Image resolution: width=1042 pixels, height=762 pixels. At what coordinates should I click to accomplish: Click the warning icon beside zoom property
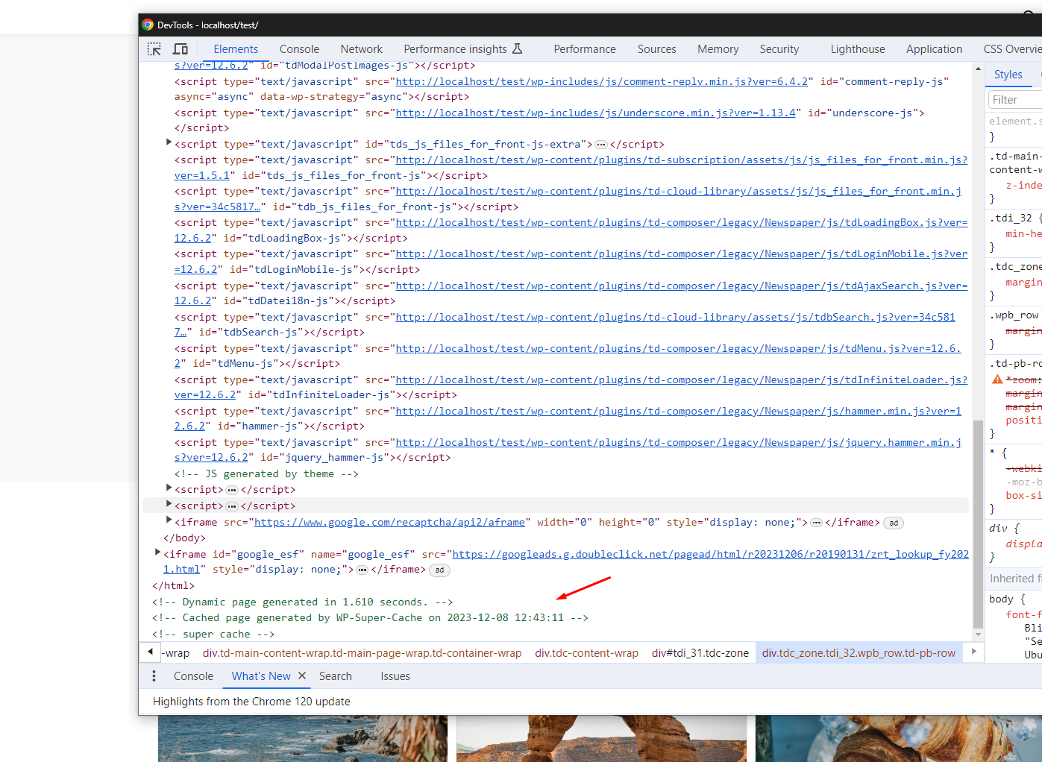coord(997,380)
